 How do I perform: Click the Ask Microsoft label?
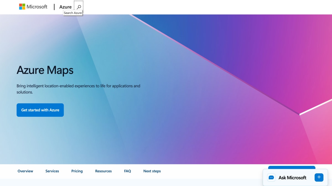[x=292, y=178]
